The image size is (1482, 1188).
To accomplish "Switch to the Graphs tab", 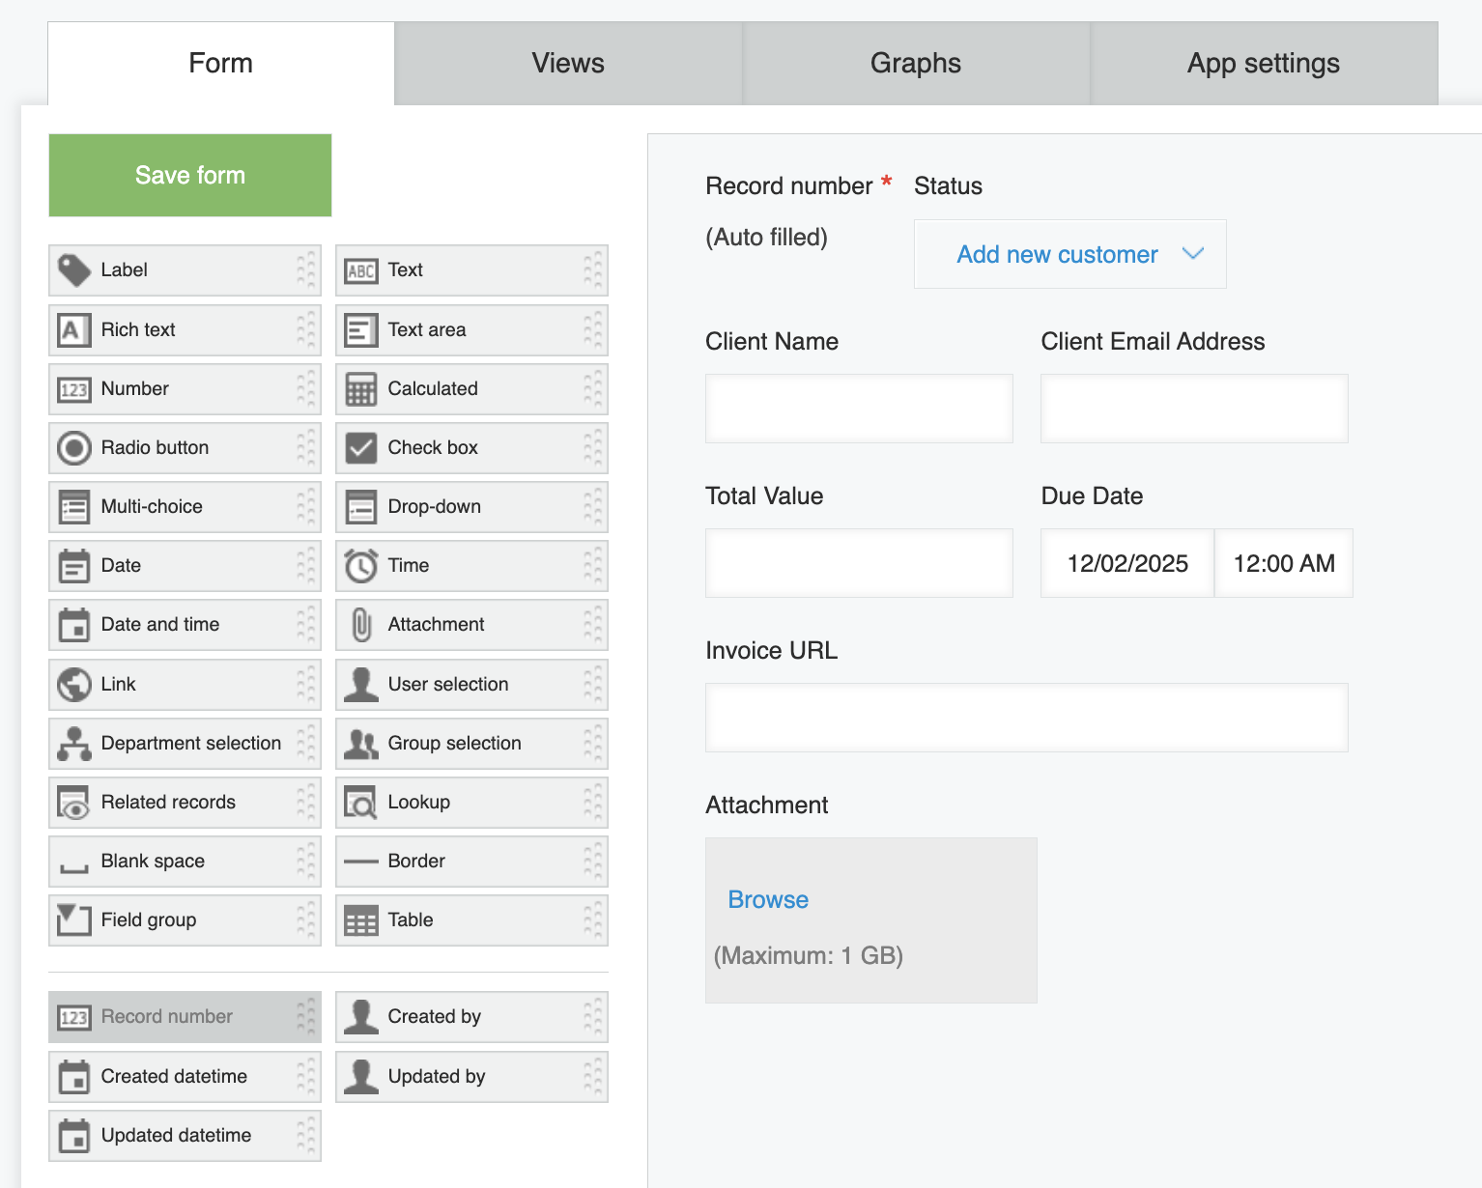I will click(915, 62).
